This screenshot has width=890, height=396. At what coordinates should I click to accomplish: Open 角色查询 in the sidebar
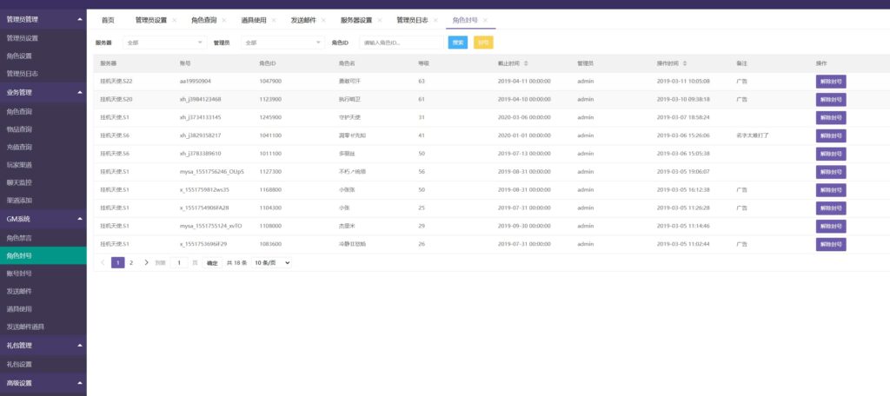pos(19,111)
